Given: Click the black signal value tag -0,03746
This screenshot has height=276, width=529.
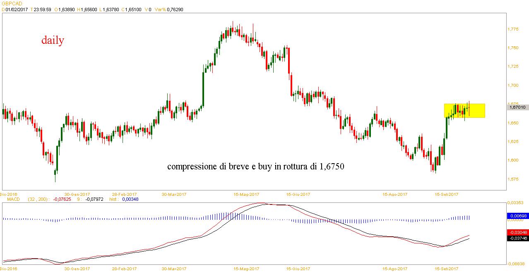Looking at the screenshot, I should [x=517, y=238].
